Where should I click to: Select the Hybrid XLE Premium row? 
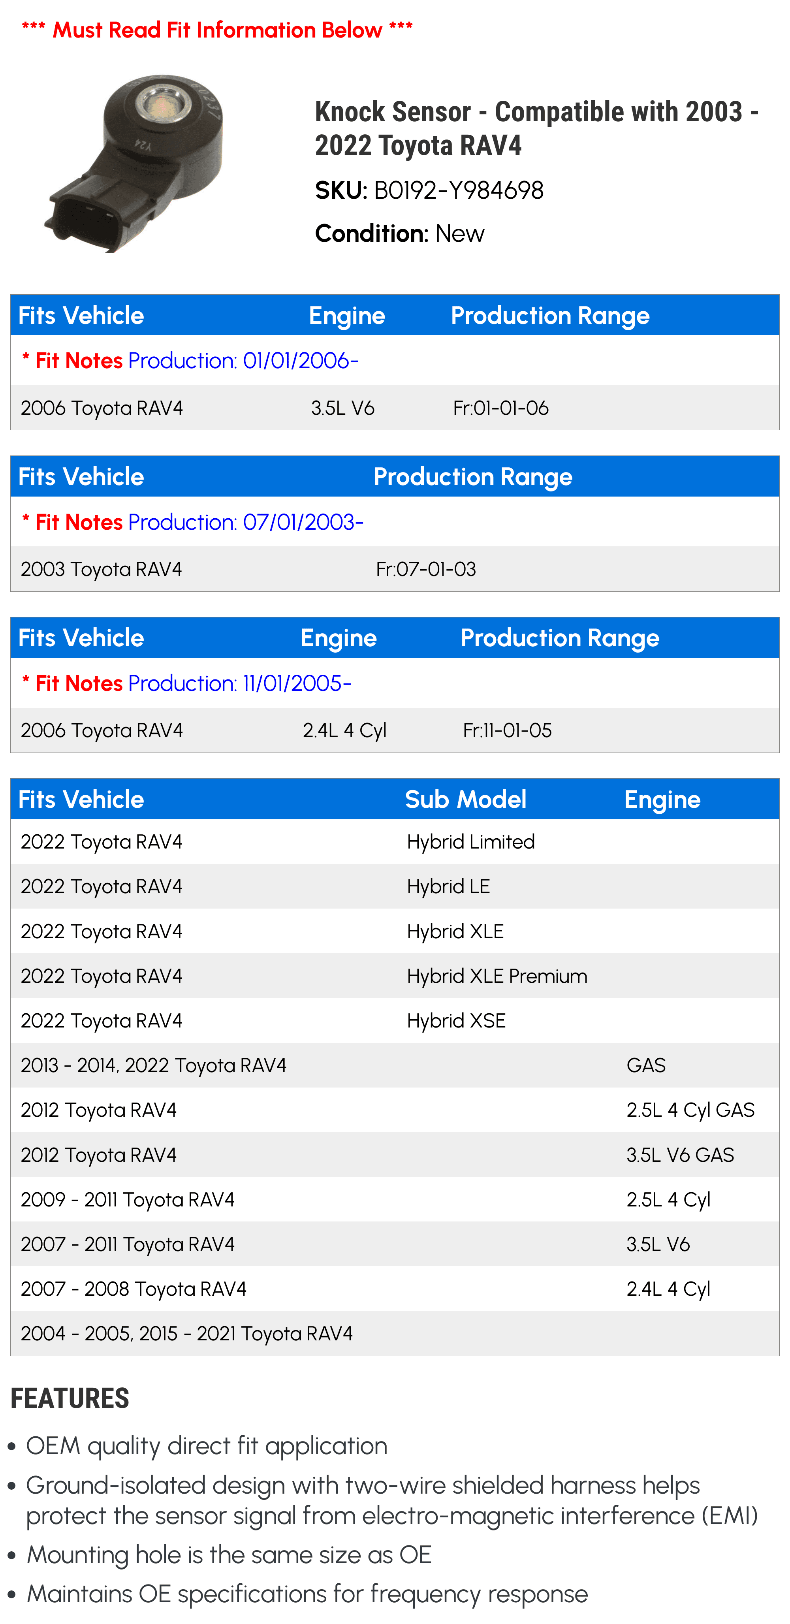tap(395, 976)
